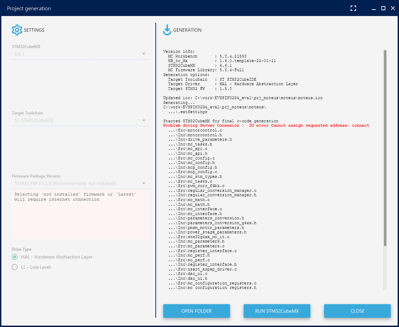Click the RUN STM32CubeMX button

pyautogui.click(x=277, y=311)
